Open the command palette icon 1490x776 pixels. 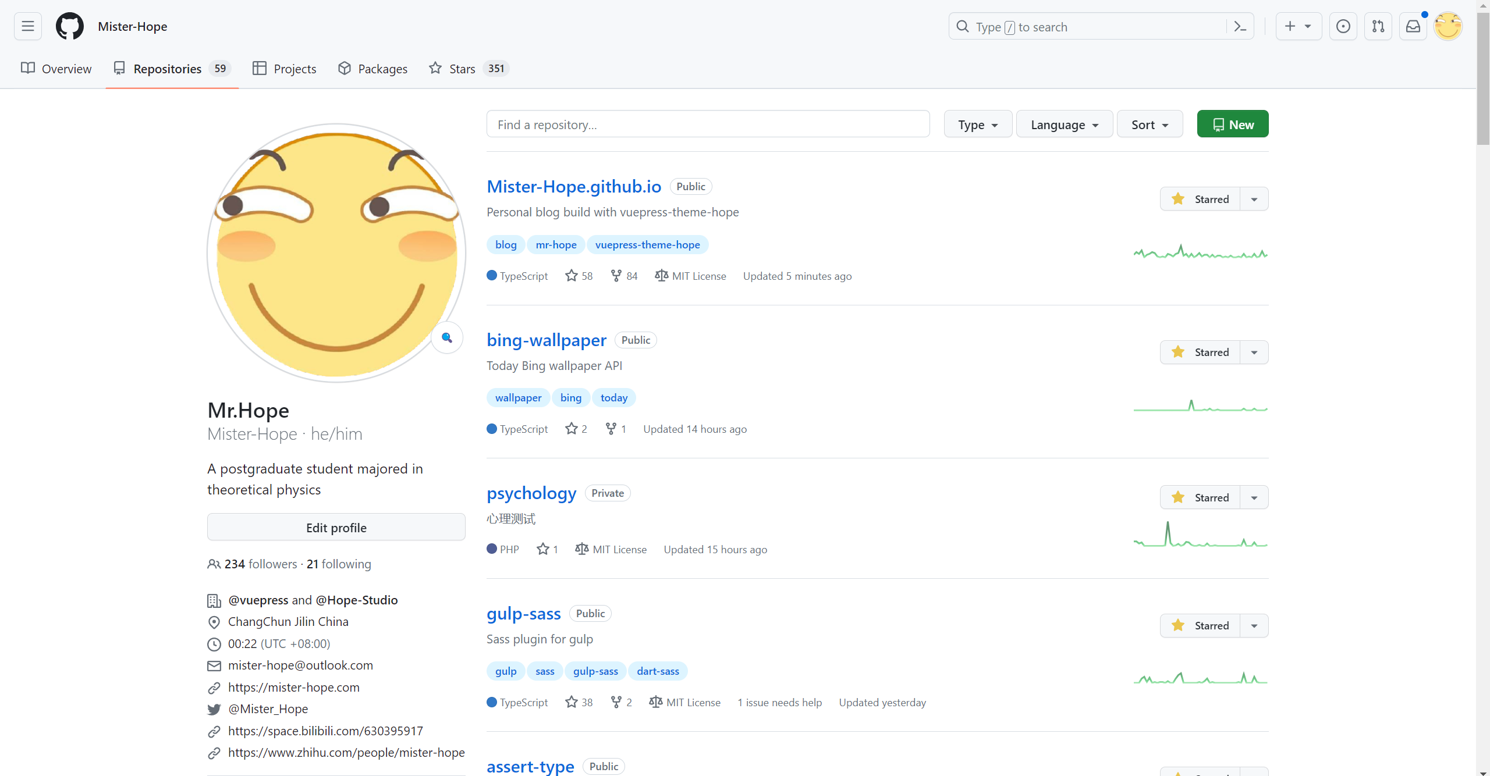[1240, 27]
